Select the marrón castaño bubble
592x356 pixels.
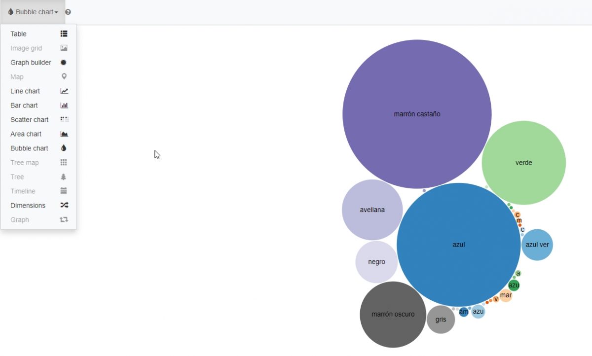point(417,113)
